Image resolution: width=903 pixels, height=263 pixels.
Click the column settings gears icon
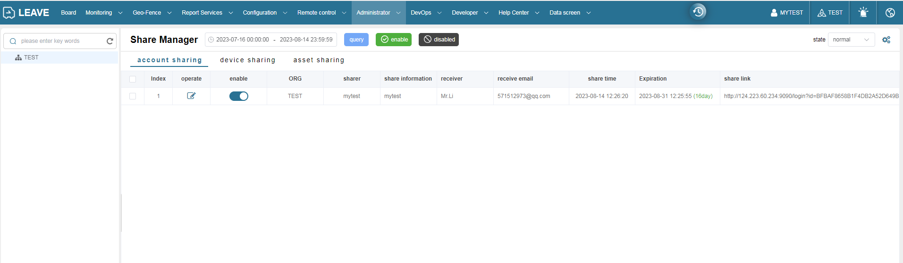(886, 40)
